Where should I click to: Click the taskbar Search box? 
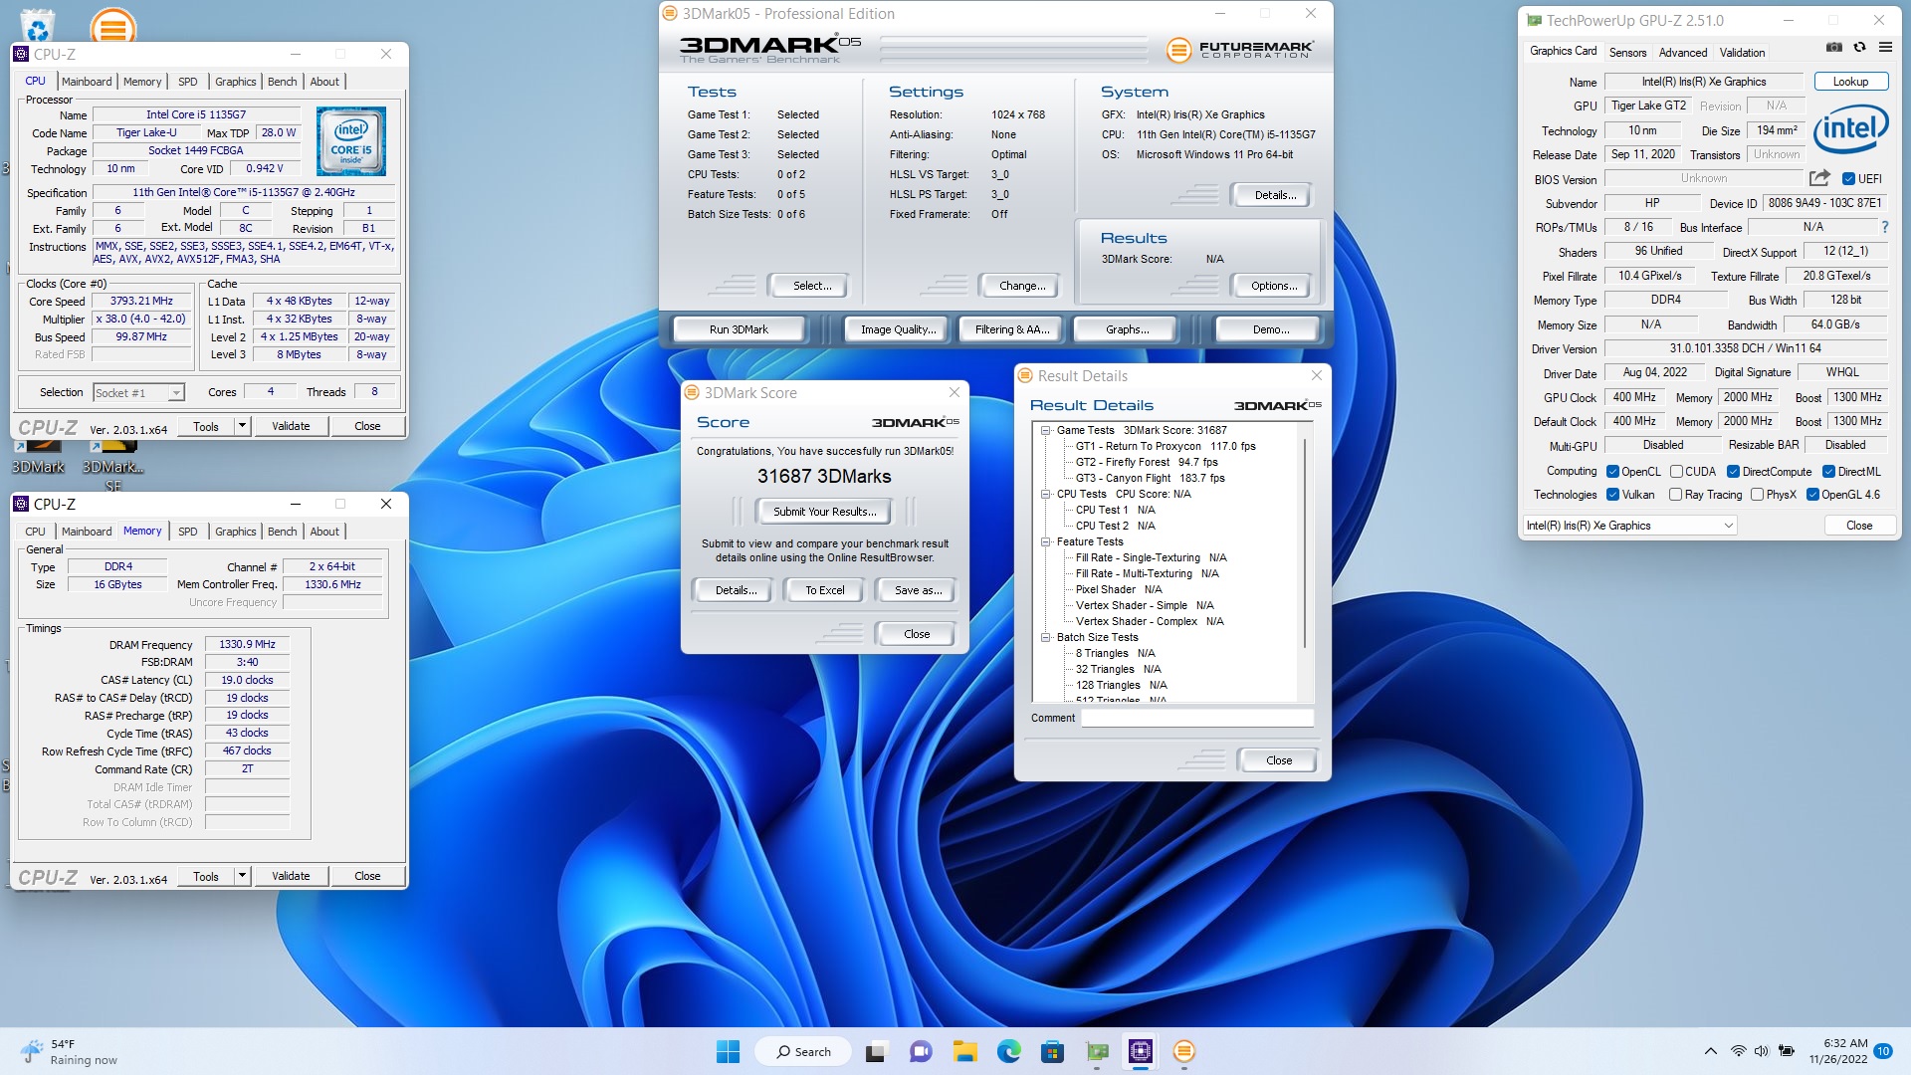[x=802, y=1051]
